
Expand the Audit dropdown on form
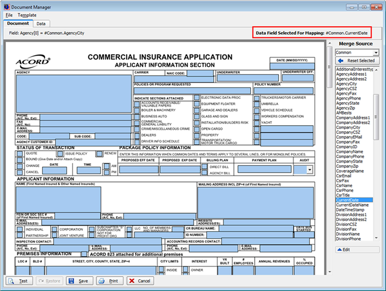tap(310, 169)
